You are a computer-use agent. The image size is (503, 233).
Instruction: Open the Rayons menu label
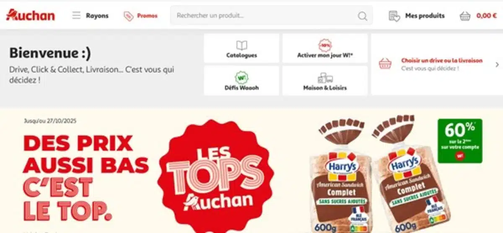[x=97, y=16]
